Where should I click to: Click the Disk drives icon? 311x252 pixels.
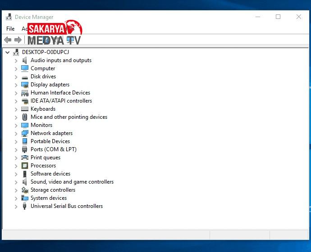pyautogui.click(x=25, y=76)
